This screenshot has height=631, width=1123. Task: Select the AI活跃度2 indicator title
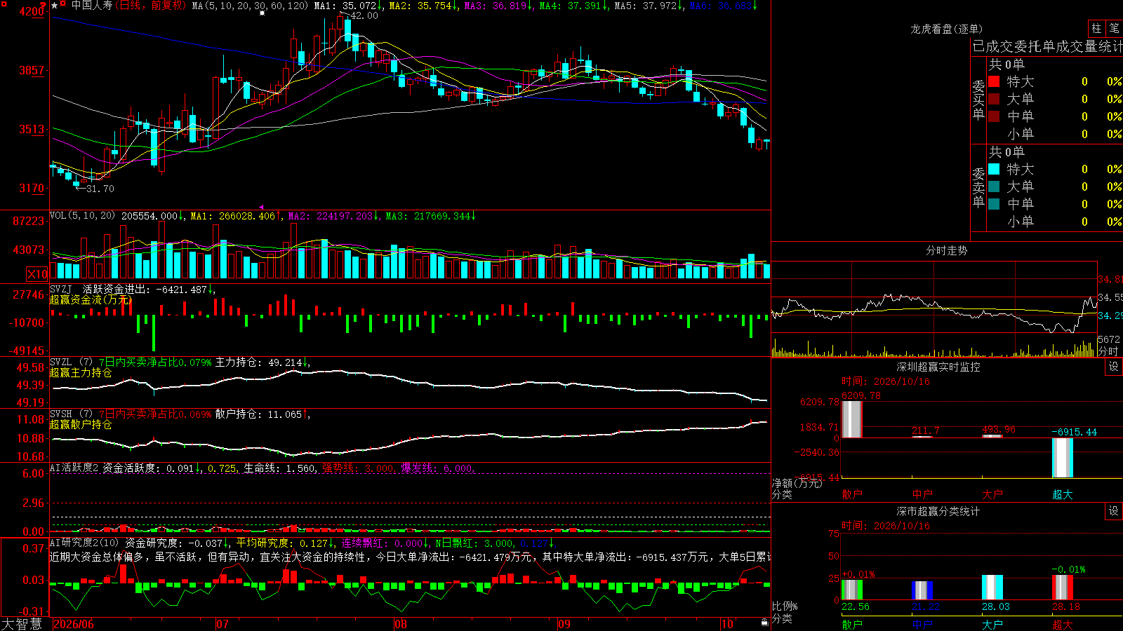(x=74, y=468)
